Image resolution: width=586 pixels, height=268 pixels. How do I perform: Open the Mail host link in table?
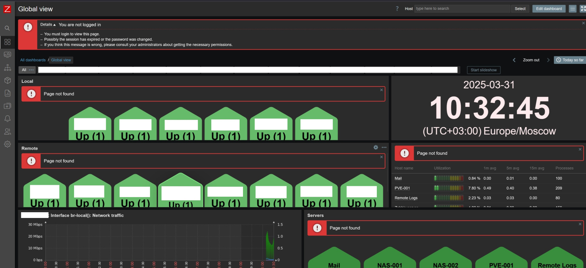398,178
